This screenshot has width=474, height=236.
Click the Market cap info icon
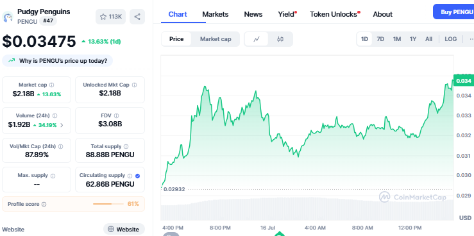(x=52, y=85)
